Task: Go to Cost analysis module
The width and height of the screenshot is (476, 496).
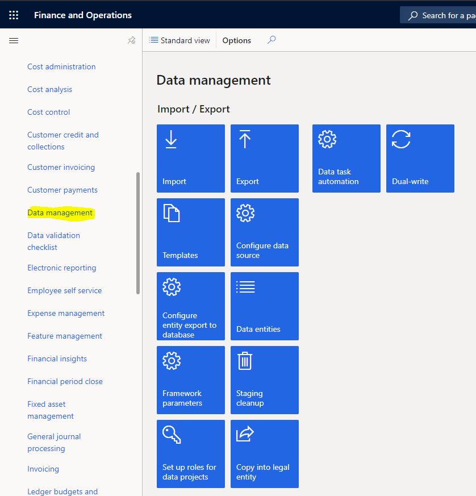Action: [x=49, y=90]
